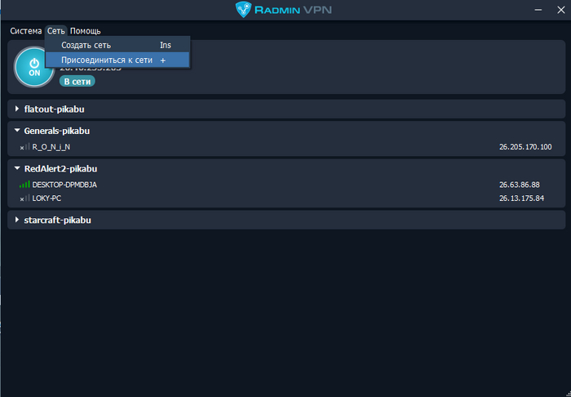The image size is (571, 397).
Task: Click IP address 26.63.86.88
Action: click(x=520, y=185)
